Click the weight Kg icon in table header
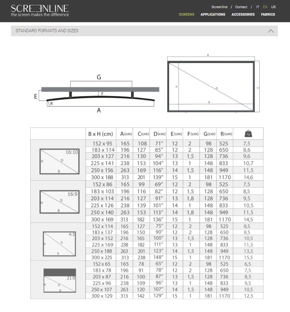 click(x=248, y=133)
